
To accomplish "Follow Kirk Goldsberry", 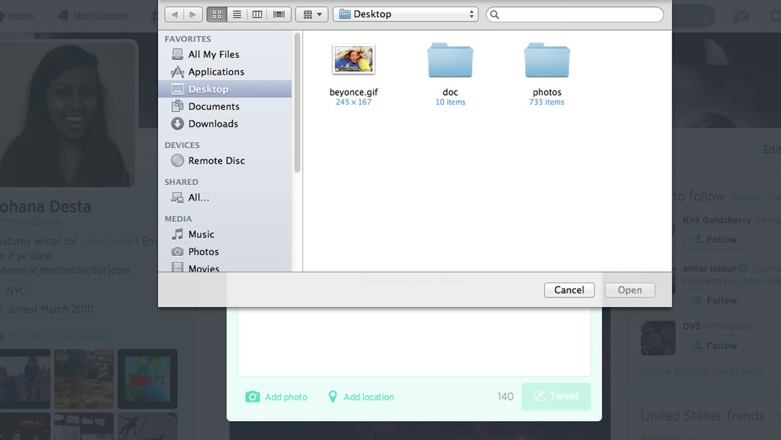I will 714,240.
